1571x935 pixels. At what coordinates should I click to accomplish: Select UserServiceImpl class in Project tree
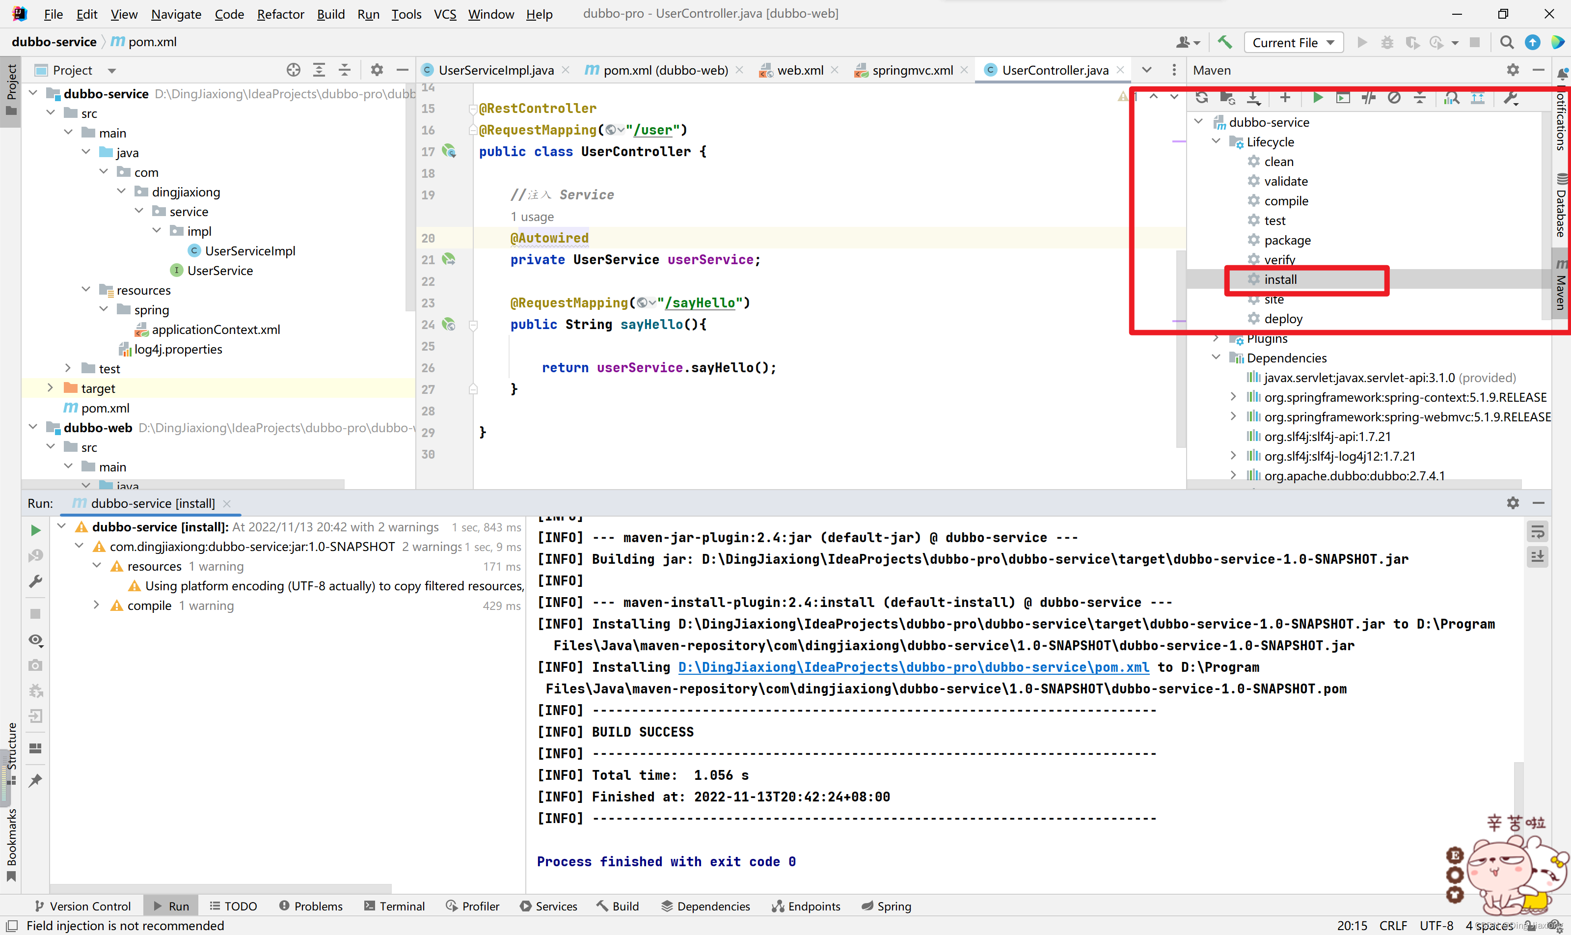249,250
